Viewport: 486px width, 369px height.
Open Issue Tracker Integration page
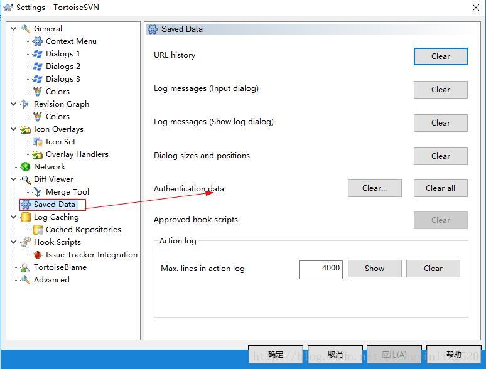point(92,255)
